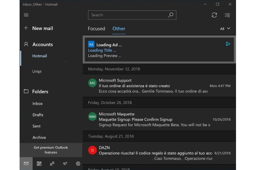Enter selection mode via checklist icon

(227, 15)
